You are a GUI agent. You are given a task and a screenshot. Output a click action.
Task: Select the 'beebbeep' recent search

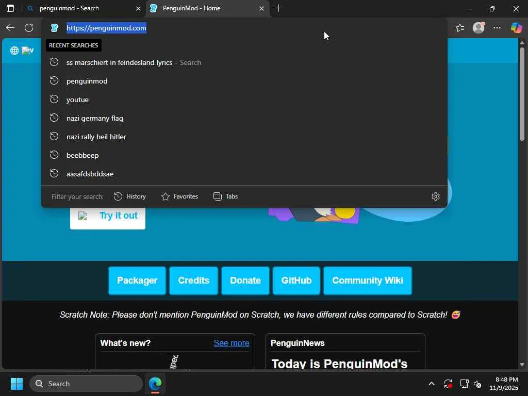coord(244,155)
